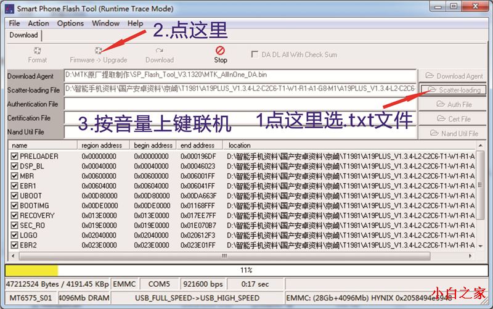Viewport: 493px width, 309px height.
Task: Select the Download tab
Action: point(23,35)
